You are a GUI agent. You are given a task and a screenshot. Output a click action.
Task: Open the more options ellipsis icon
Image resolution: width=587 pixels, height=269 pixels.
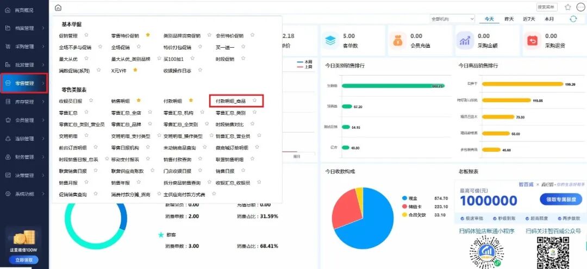click(x=580, y=8)
